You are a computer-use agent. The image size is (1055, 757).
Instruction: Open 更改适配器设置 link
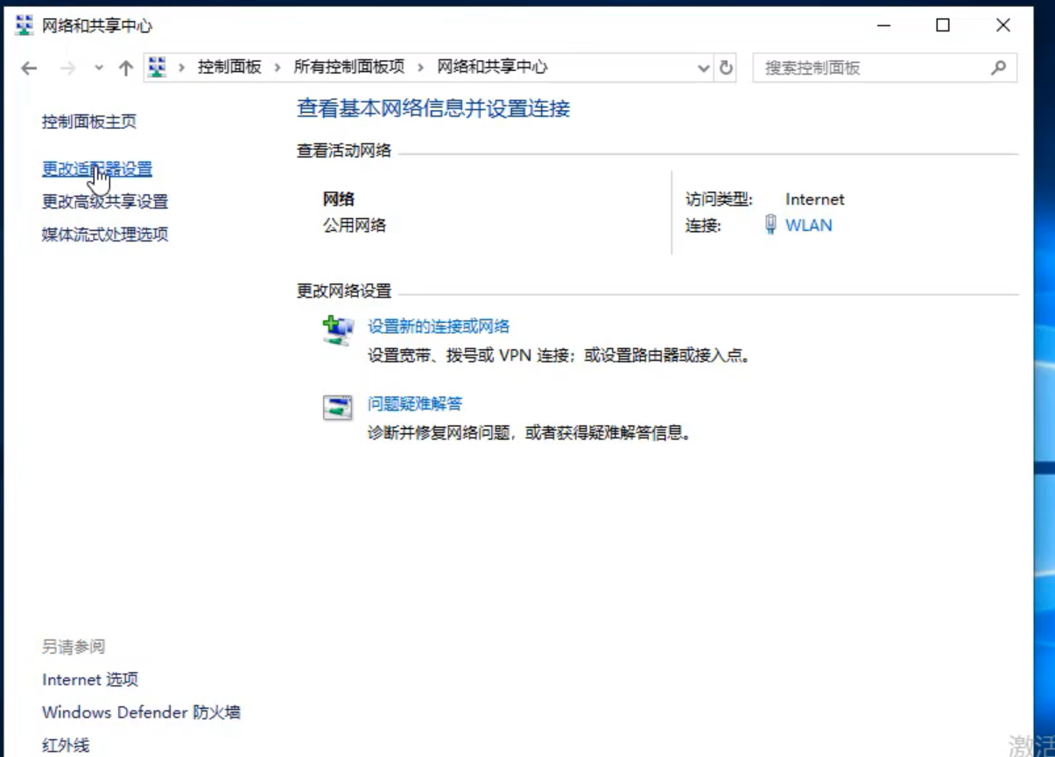pyautogui.click(x=97, y=169)
